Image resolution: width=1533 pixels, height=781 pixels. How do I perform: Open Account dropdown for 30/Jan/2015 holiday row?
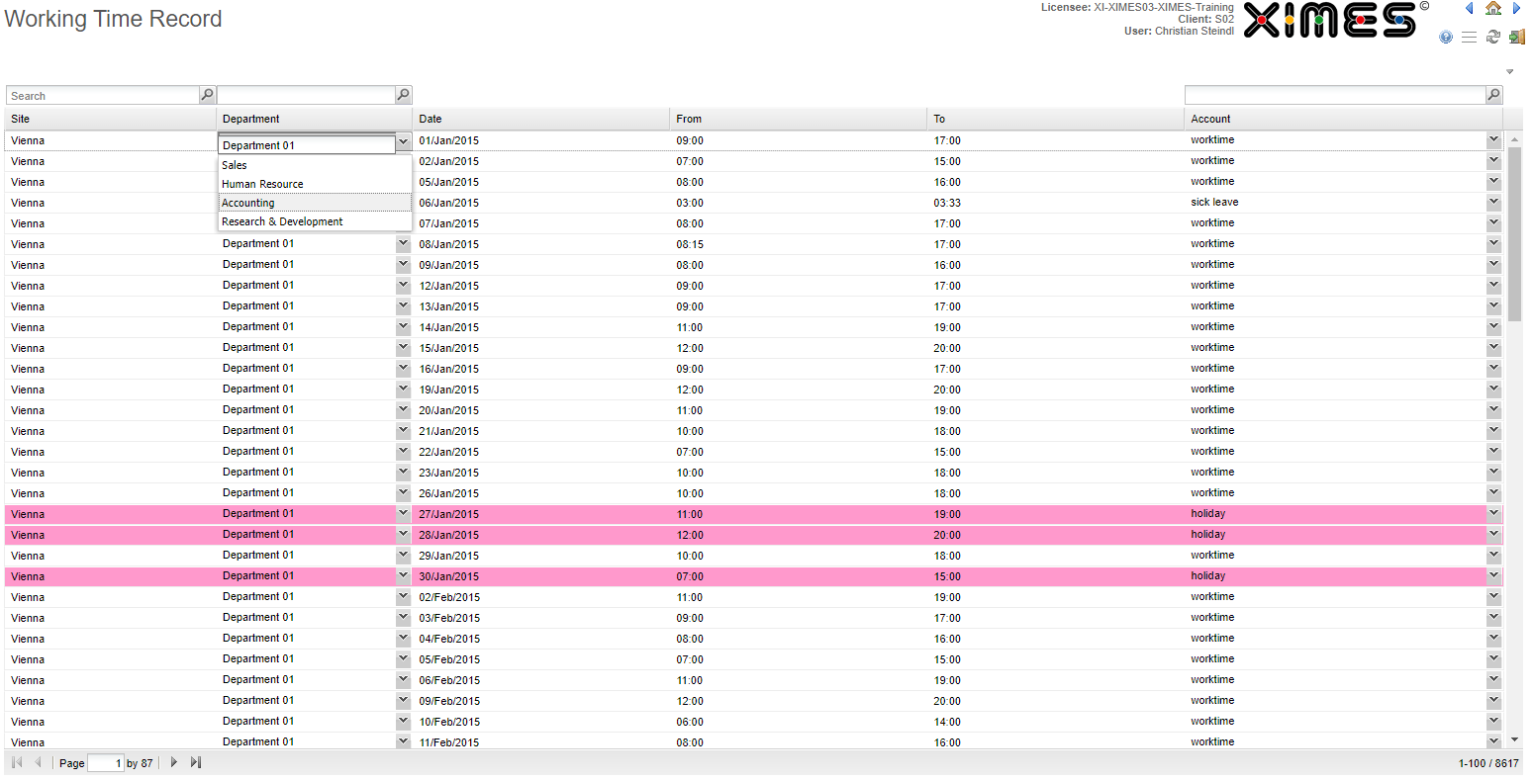[x=1493, y=575]
